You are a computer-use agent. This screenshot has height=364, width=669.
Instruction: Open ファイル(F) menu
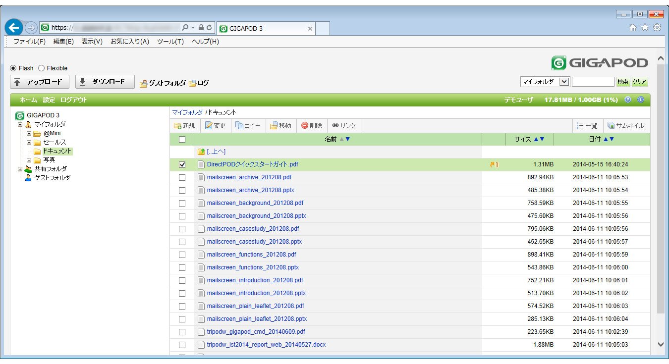click(29, 42)
